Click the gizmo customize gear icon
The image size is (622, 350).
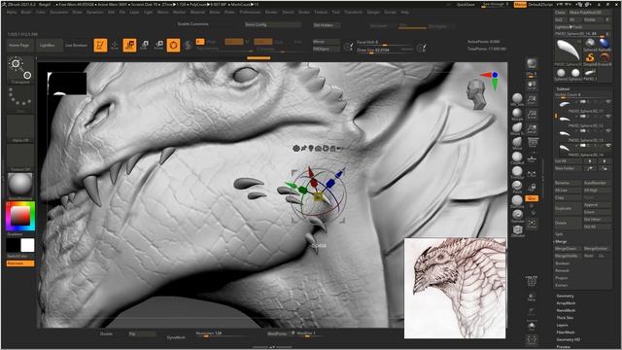295,149
